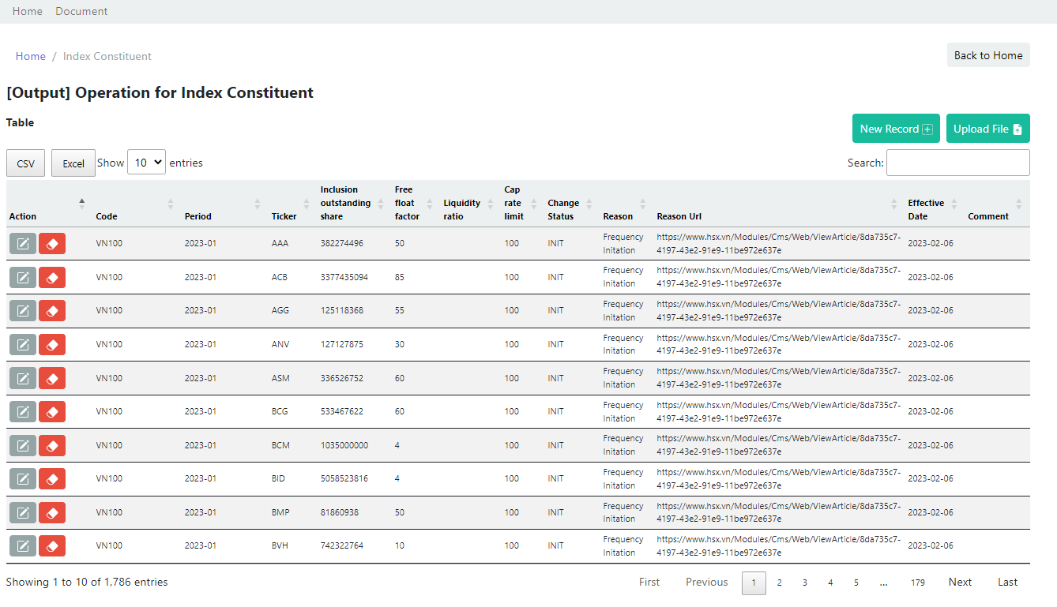
Task: Edit the ANV ticker row
Action: [23, 344]
